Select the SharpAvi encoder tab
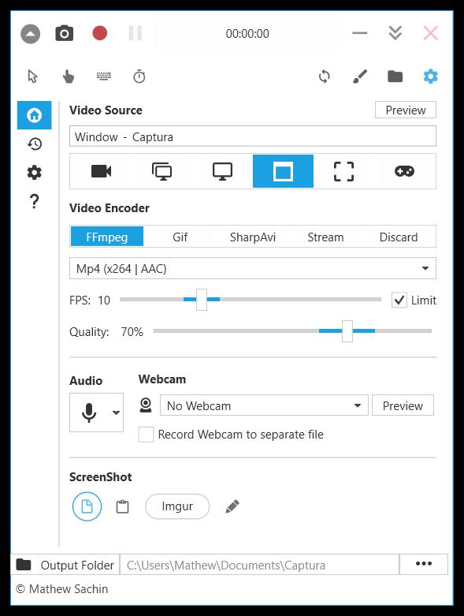 pyautogui.click(x=253, y=237)
